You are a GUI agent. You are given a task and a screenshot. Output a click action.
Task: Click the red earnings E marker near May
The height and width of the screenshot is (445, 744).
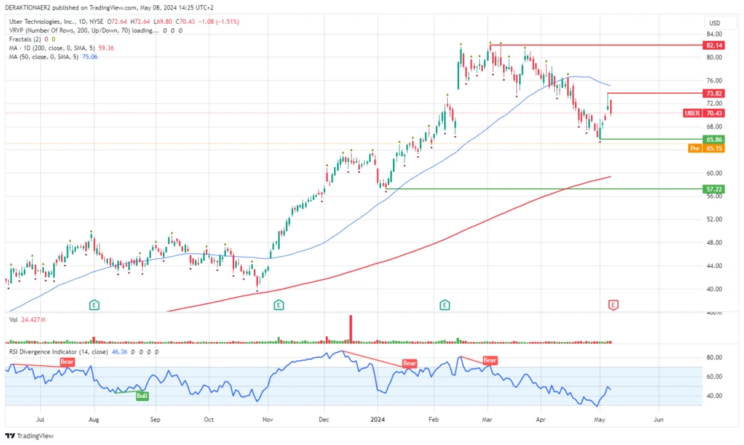[x=613, y=305]
